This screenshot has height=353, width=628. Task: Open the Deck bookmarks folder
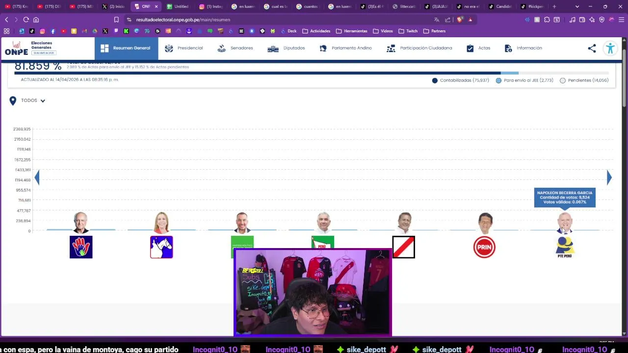pos(289,31)
